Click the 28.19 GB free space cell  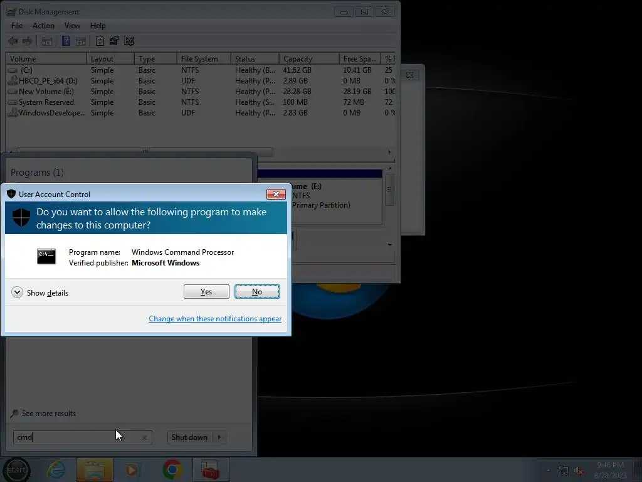tap(357, 92)
